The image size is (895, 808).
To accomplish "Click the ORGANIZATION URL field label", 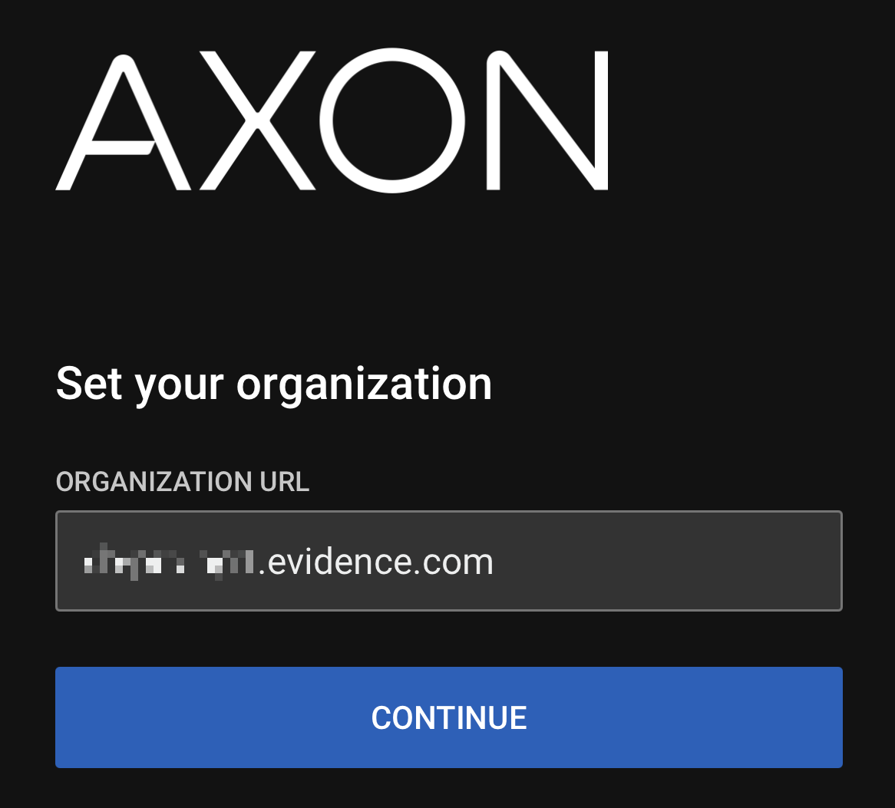I will click(x=183, y=482).
